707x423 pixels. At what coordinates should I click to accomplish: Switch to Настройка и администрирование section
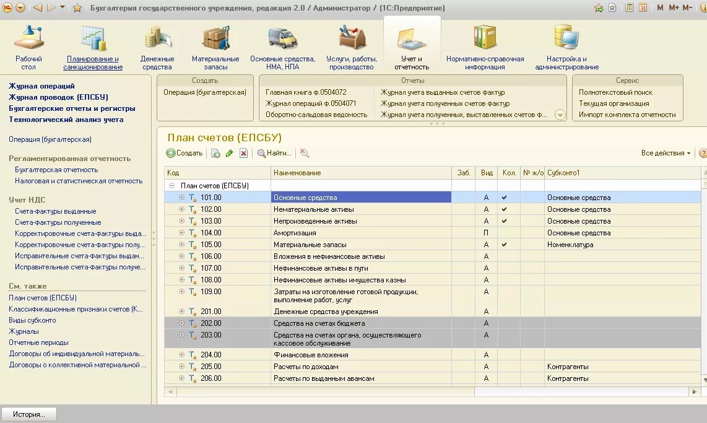[566, 45]
